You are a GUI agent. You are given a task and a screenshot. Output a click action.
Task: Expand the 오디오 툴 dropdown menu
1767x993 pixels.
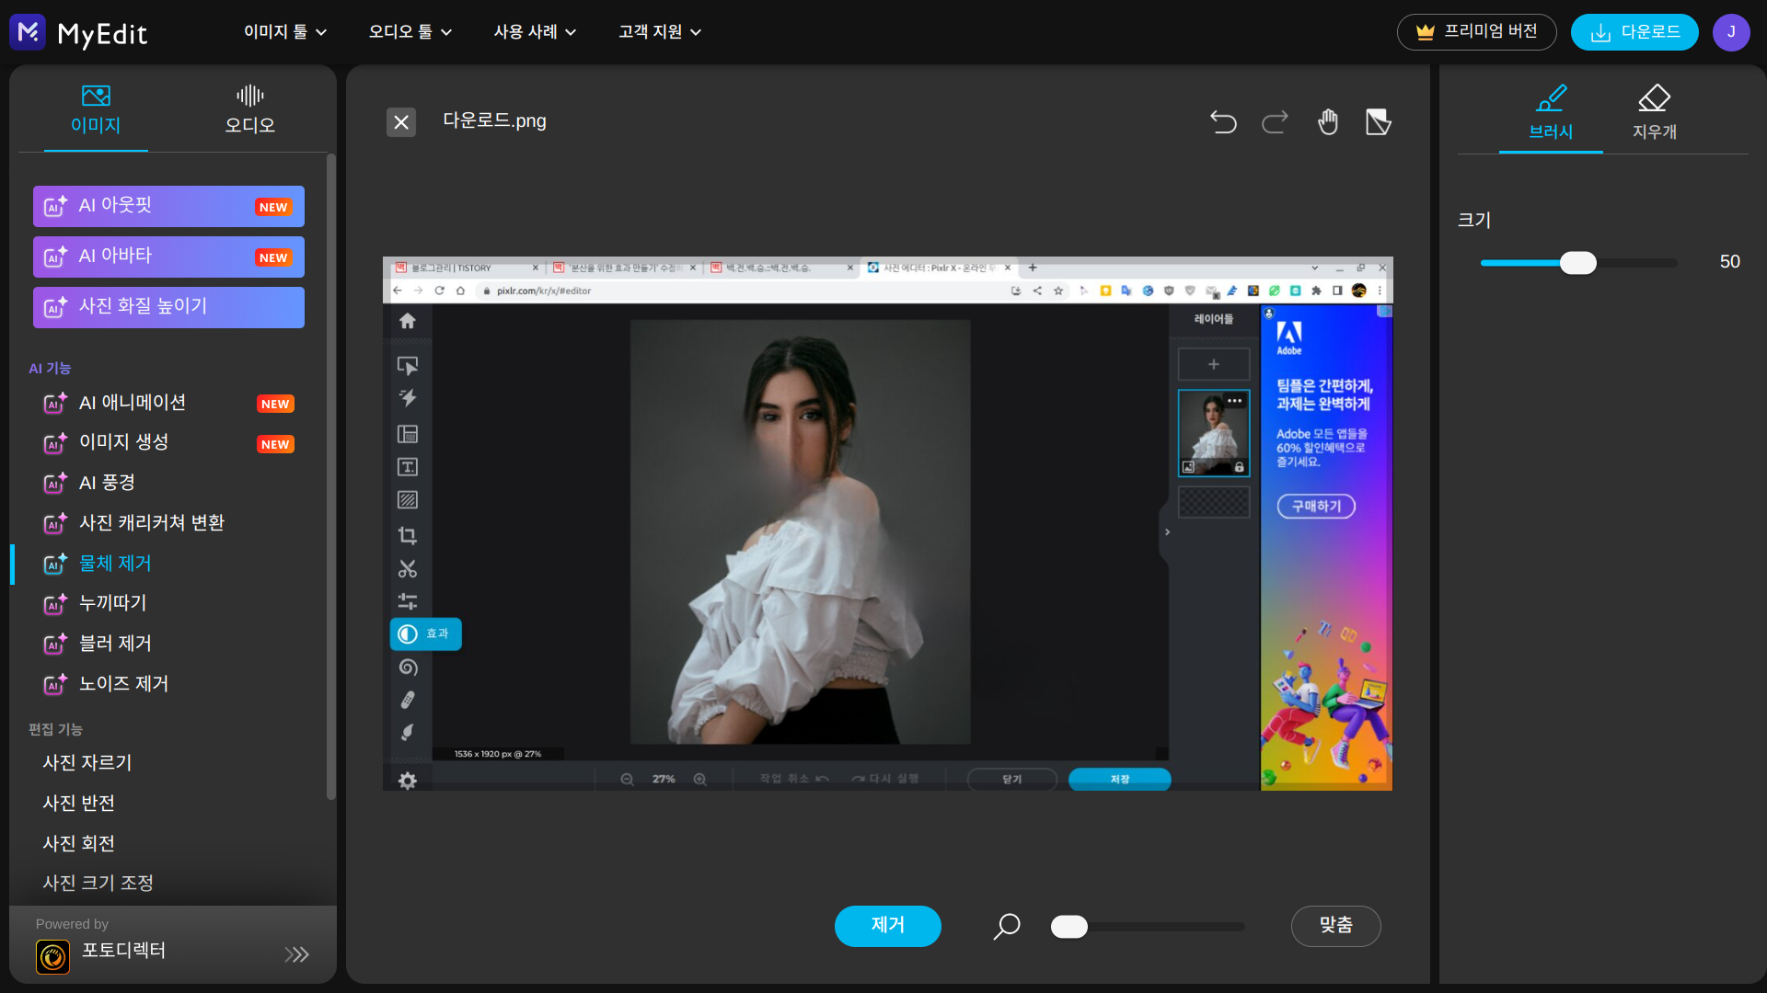click(x=410, y=32)
